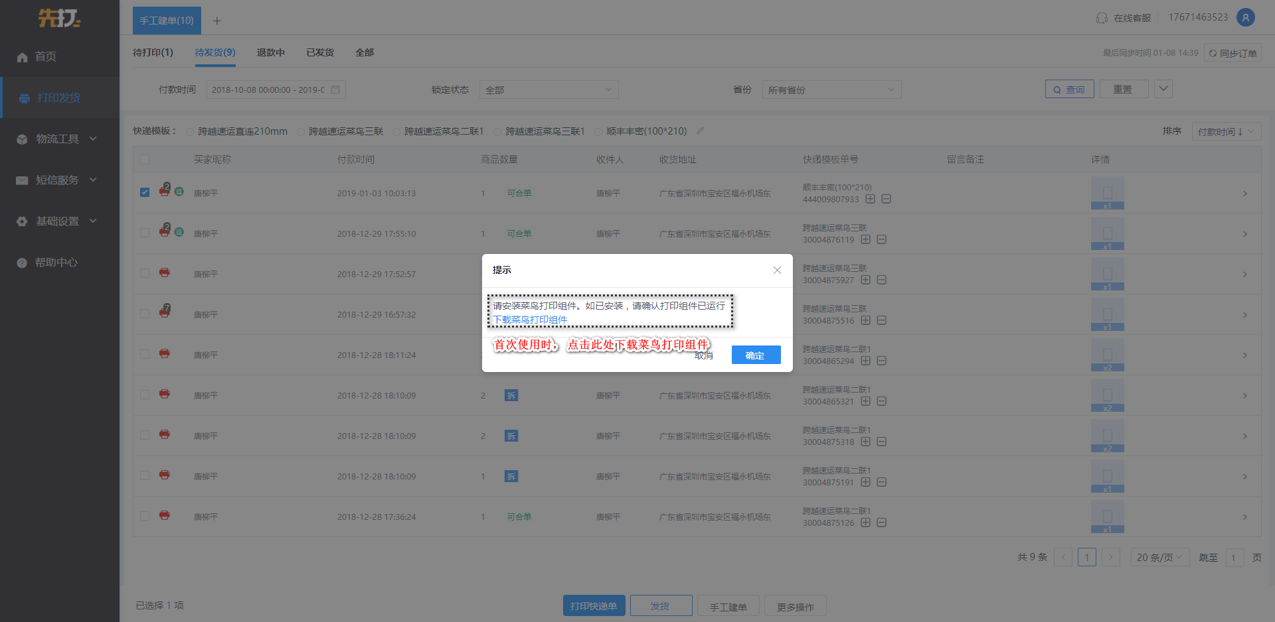Open the 省份 dropdown showing 所有省份
The width and height of the screenshot is (1275, 622).
[x=831, y=90]
